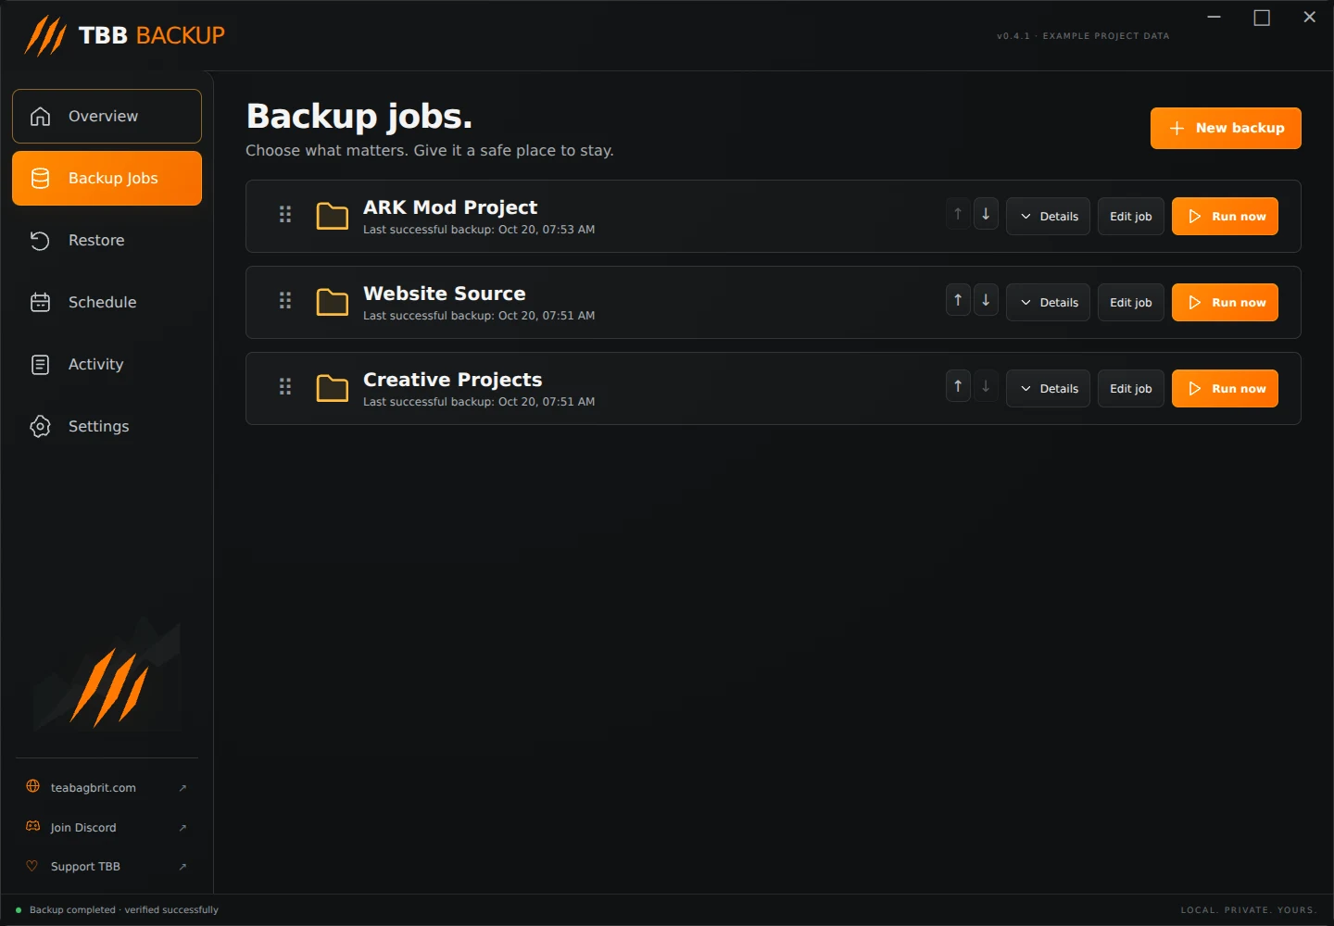Click the Settings gear icon

(40, 426)
